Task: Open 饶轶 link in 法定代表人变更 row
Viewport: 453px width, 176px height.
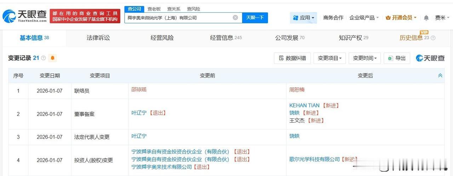Action: point(294,136)
